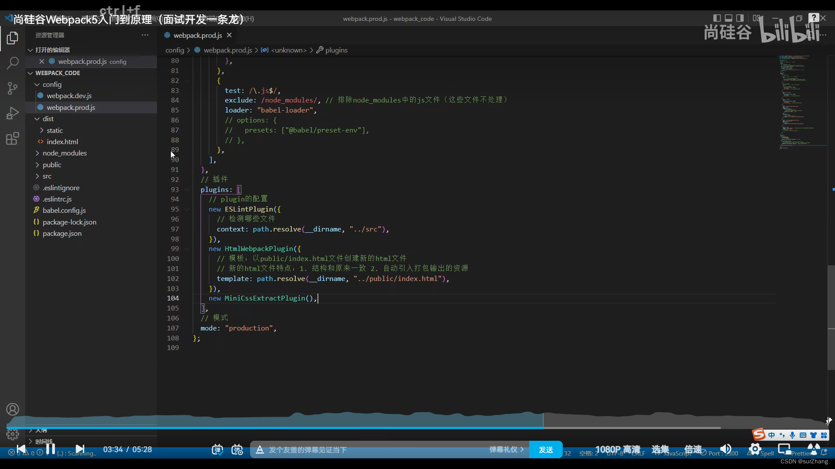Open babel.config.js in the file tree

[91, 211]
